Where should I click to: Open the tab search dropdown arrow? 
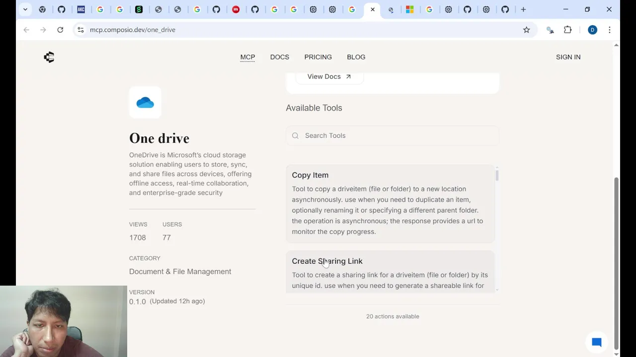[25, 9]
